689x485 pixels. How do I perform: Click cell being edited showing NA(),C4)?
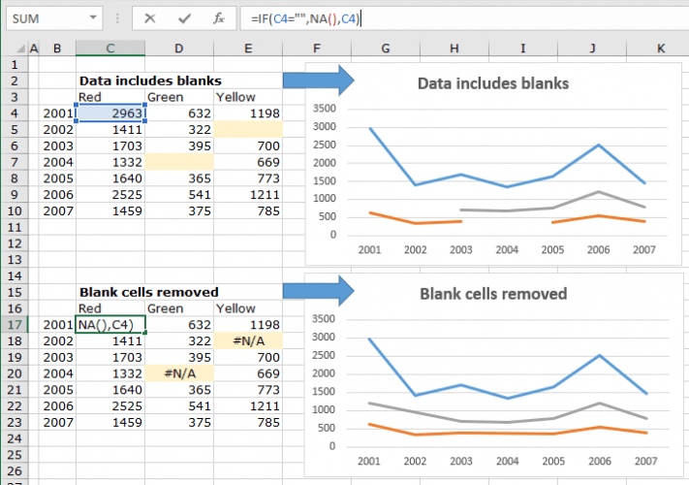pyautogui.click(x=110, y=325)
